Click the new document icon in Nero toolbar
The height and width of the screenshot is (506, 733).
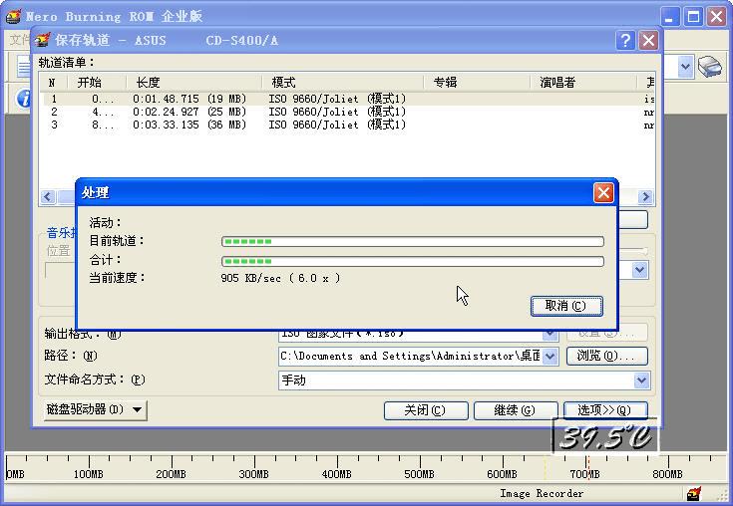click(x=23, y=67)
